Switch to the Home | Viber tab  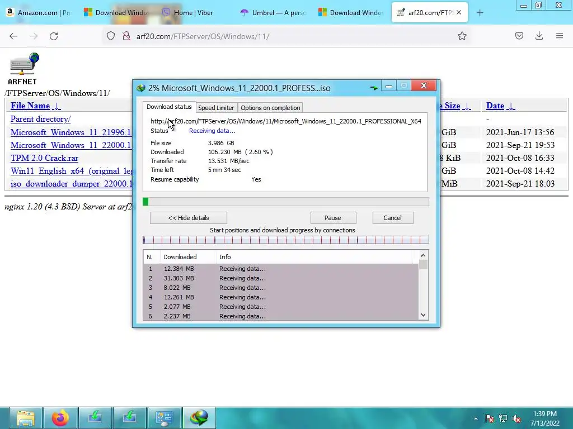pos(193,13)
